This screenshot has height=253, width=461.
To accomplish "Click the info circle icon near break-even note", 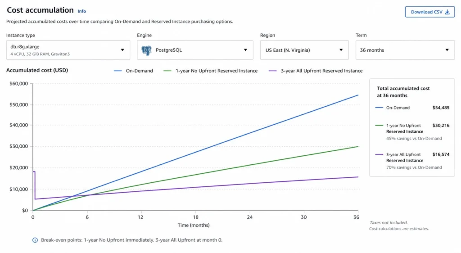I will tap(35, 240).
